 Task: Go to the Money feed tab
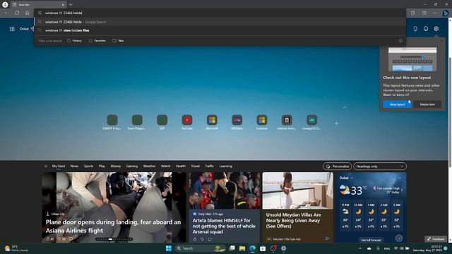[x=116, y=167]
